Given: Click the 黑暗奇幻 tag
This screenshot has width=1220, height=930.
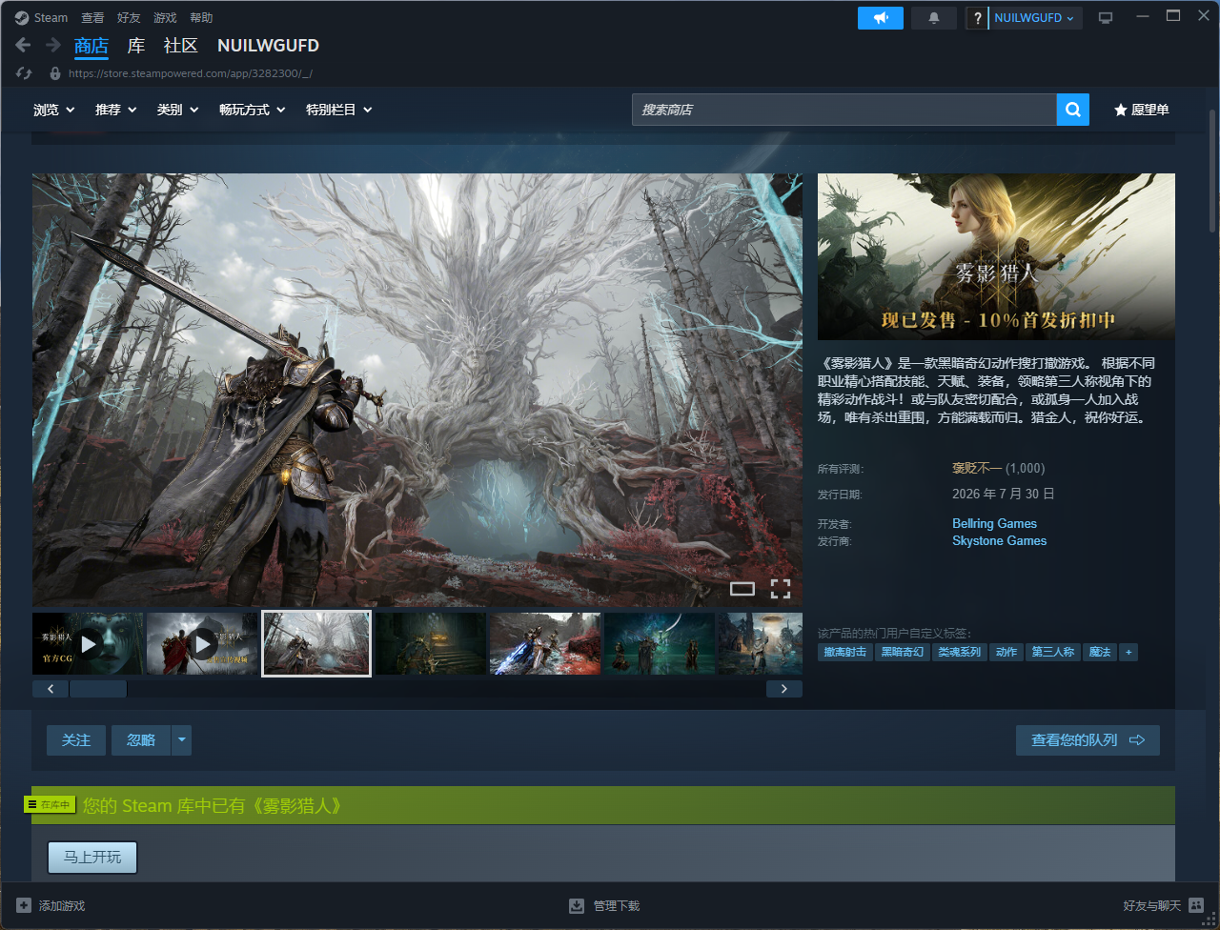Looking at the screenshot, I should click(x=902, y=652).
